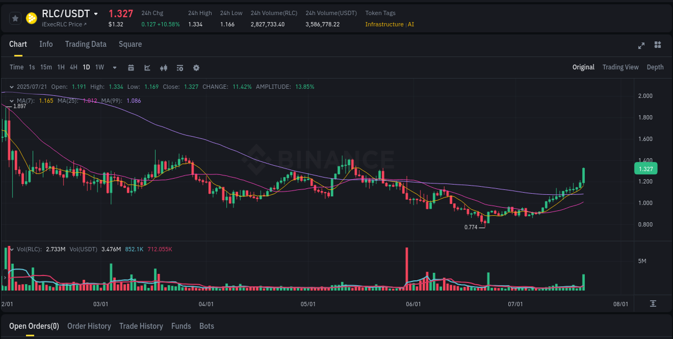Open the Bots tab

[x=207, y=326]
